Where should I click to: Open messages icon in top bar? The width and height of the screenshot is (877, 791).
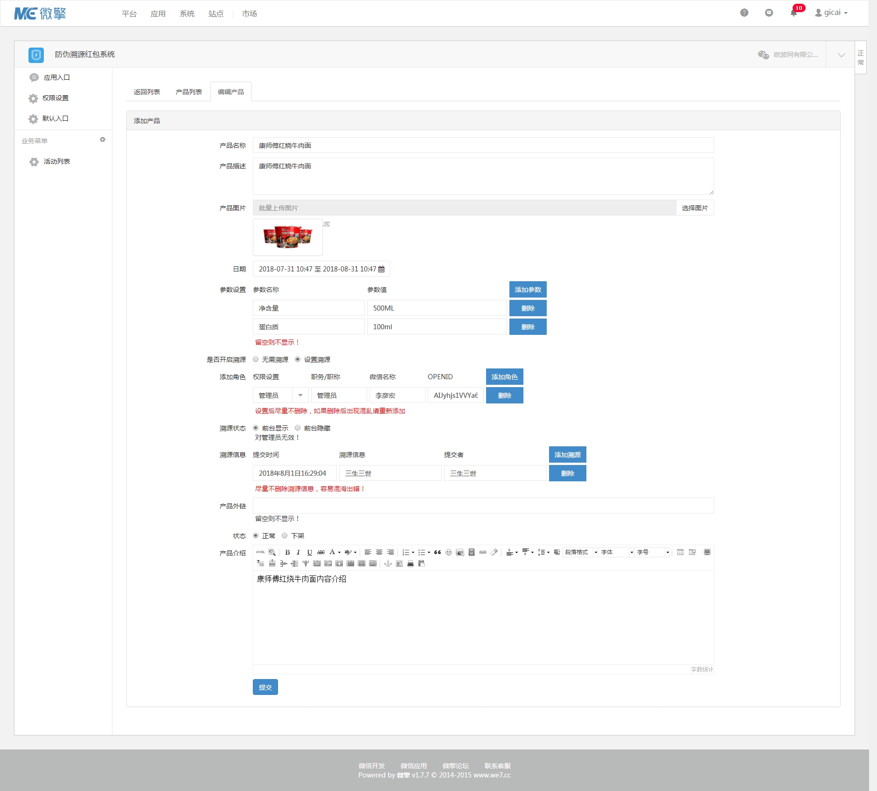click(769, 13)
